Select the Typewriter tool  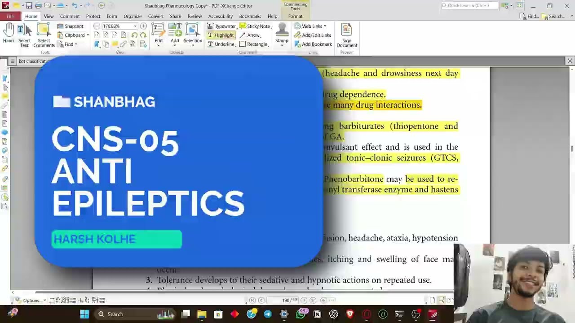[221, 26]
